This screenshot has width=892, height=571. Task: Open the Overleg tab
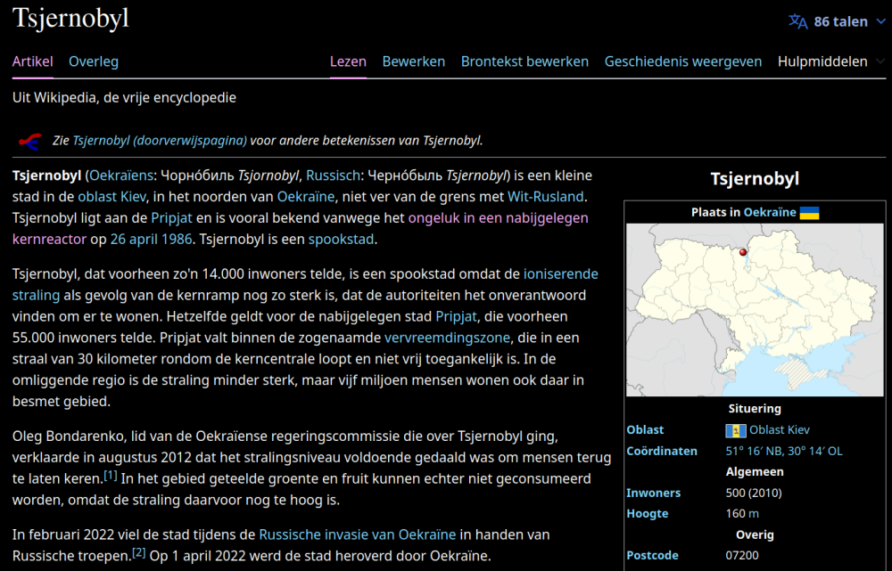[94, 61]
